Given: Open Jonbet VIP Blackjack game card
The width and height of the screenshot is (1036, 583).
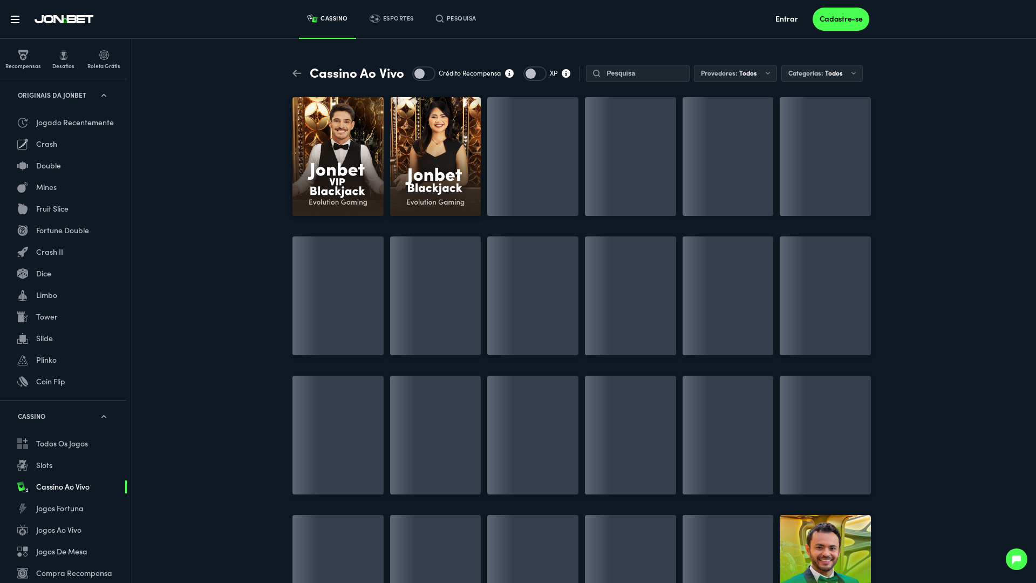Looking at the screenshot, I should click(338, 157).
